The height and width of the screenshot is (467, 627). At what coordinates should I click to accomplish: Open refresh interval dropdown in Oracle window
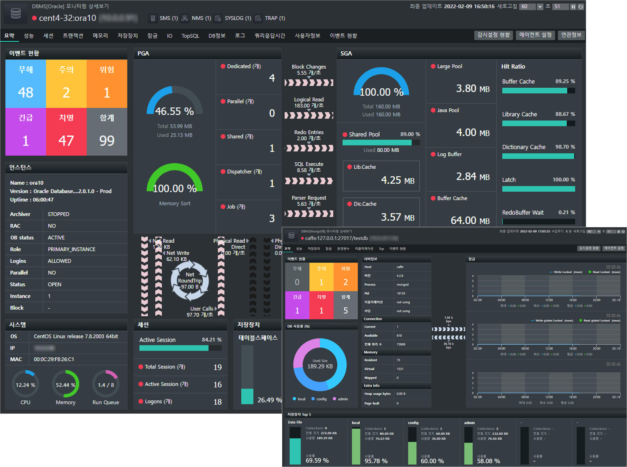540,7
